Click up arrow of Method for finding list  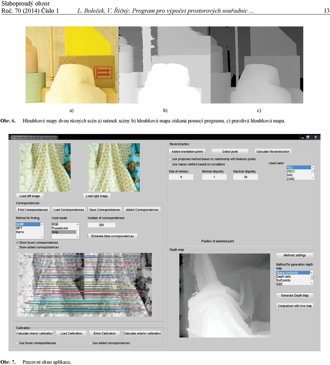point(42,224)
